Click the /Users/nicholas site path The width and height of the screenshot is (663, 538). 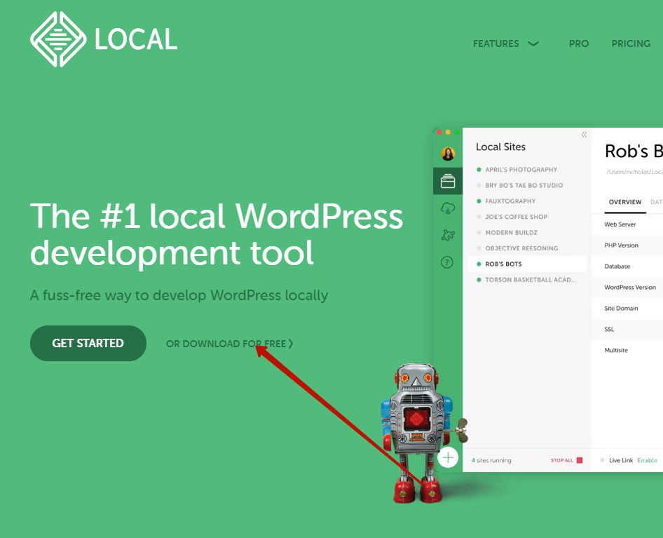pyautogui.click(x=634, y=172)
